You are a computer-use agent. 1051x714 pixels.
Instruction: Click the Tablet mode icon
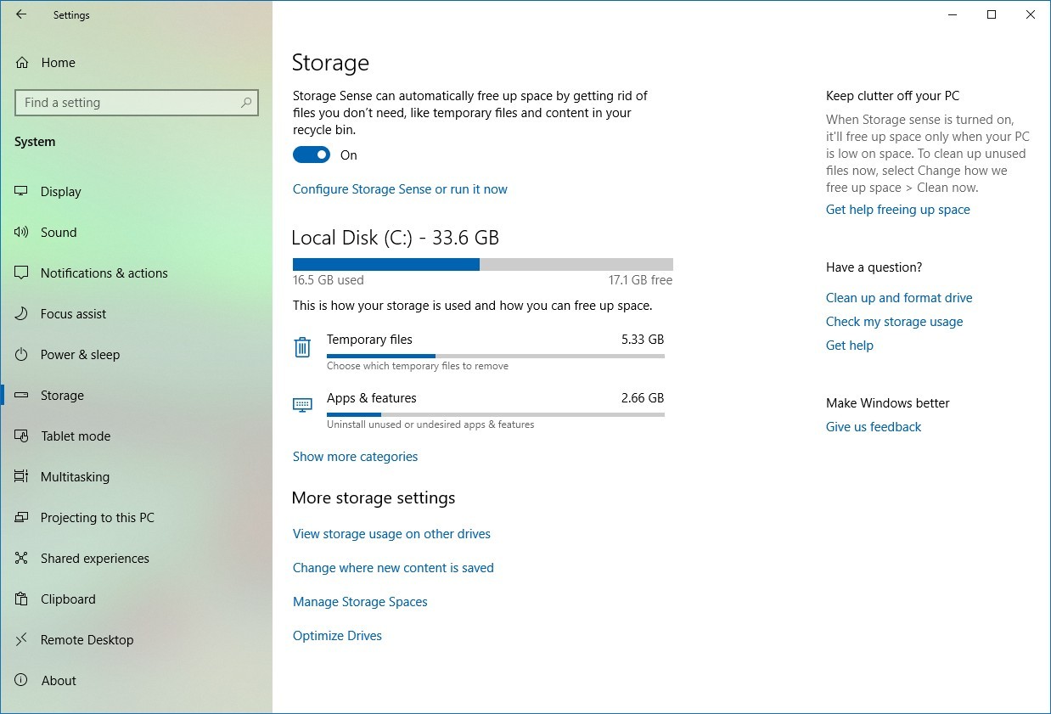coord(21,436)
